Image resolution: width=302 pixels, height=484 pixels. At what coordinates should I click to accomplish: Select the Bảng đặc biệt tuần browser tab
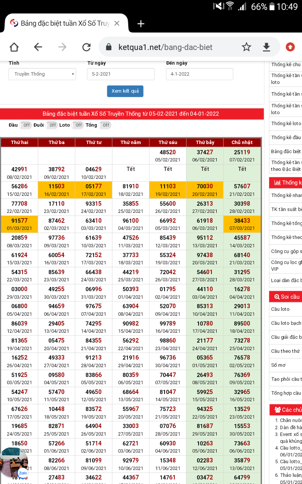click(66, 23)
